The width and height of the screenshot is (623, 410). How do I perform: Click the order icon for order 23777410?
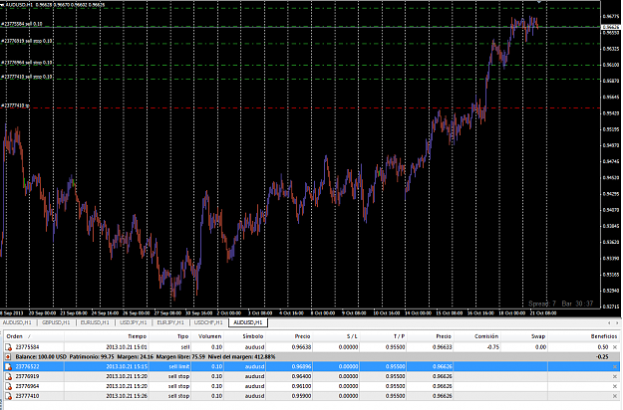pos(8,396)
